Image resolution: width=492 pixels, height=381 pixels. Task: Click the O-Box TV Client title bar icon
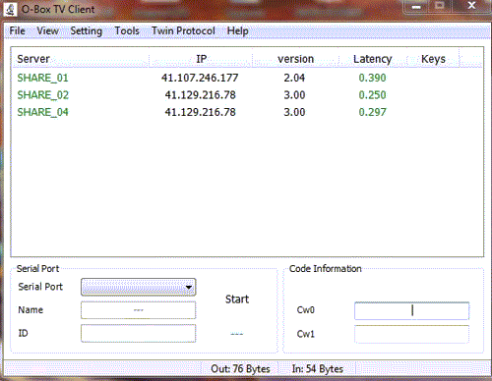pos(10,10)
